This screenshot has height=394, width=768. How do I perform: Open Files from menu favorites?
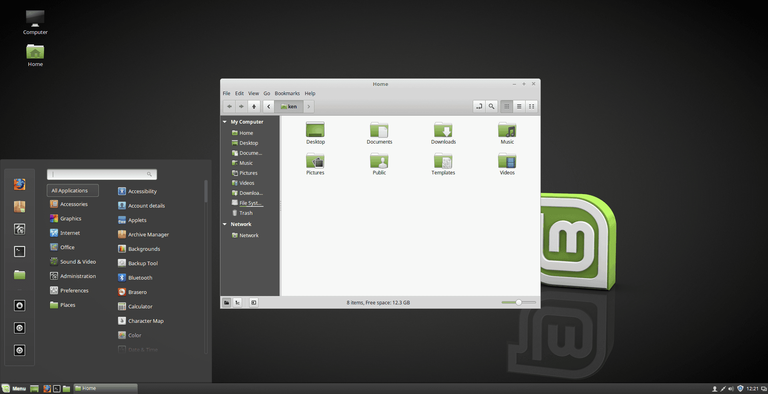[x=20, y=274]
